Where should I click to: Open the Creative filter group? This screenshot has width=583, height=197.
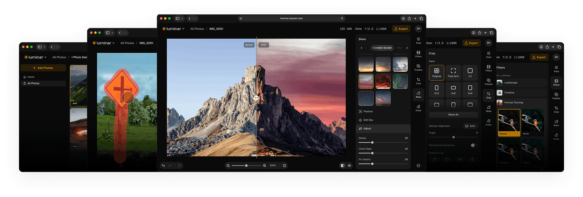pyautogui.click(x=522, y=93)
